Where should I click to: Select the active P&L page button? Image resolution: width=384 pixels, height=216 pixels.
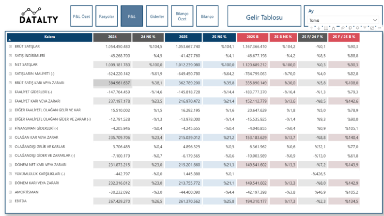[132, 16]
